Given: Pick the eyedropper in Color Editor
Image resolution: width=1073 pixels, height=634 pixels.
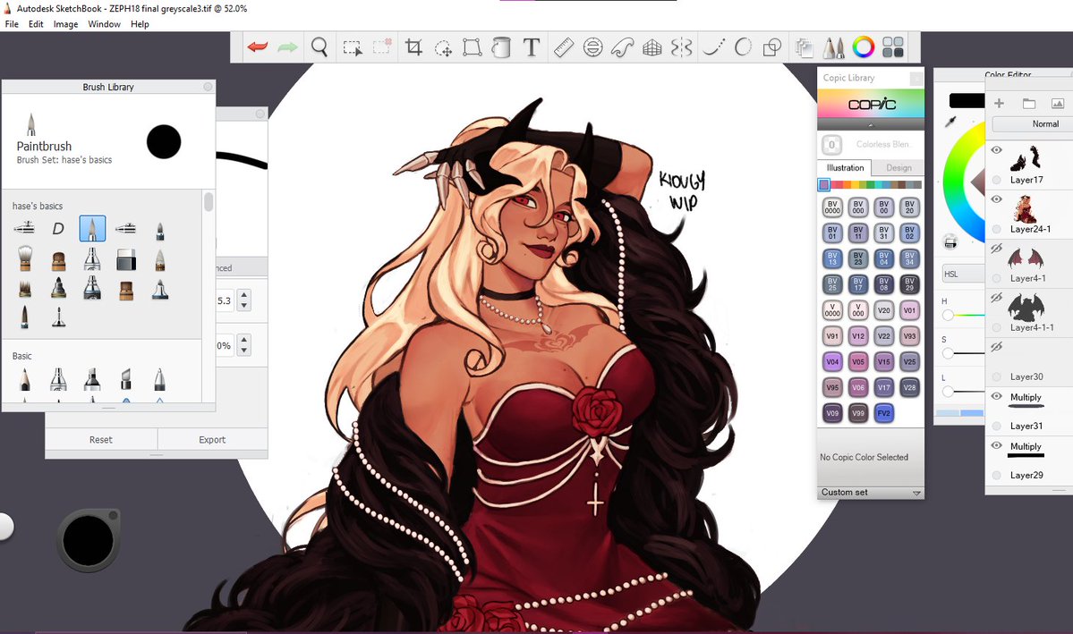Looking at the screenshot, I should pyautogui.click(x=950, y=123).
